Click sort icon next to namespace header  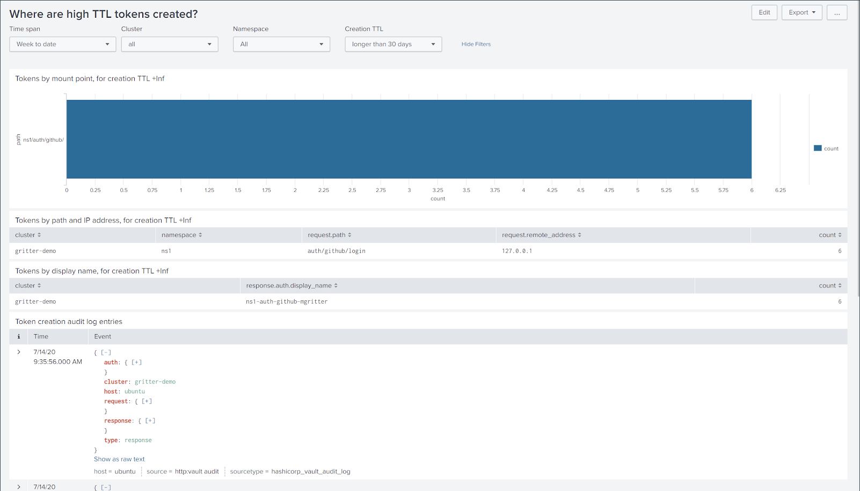[x=201, y=235]
